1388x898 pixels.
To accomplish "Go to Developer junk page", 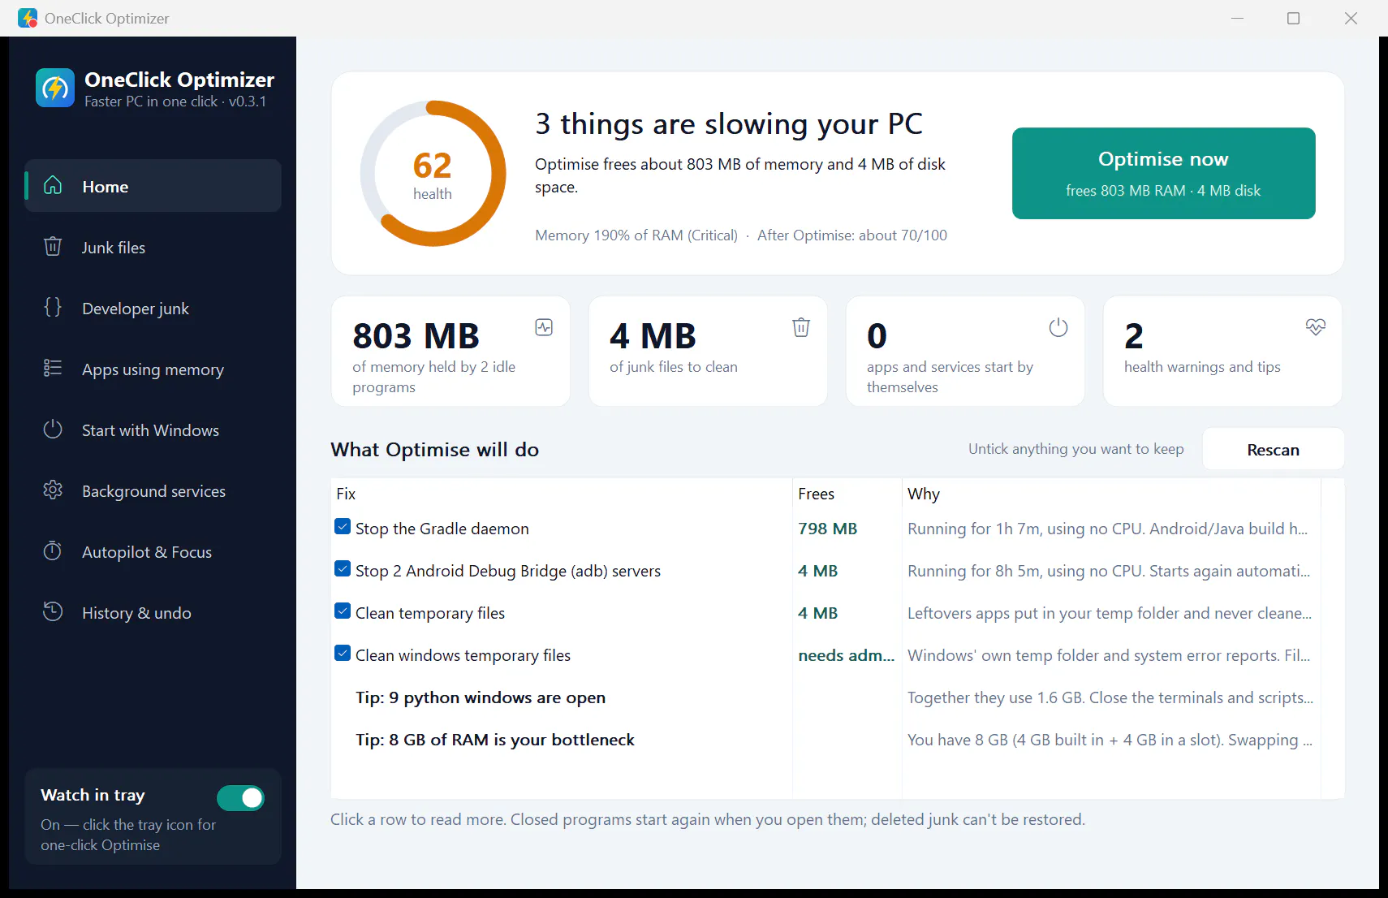I will (153, 308).
